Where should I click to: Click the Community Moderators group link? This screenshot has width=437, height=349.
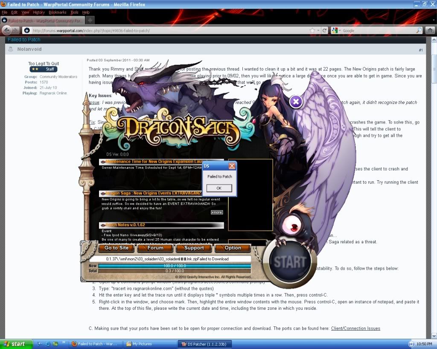58,77
